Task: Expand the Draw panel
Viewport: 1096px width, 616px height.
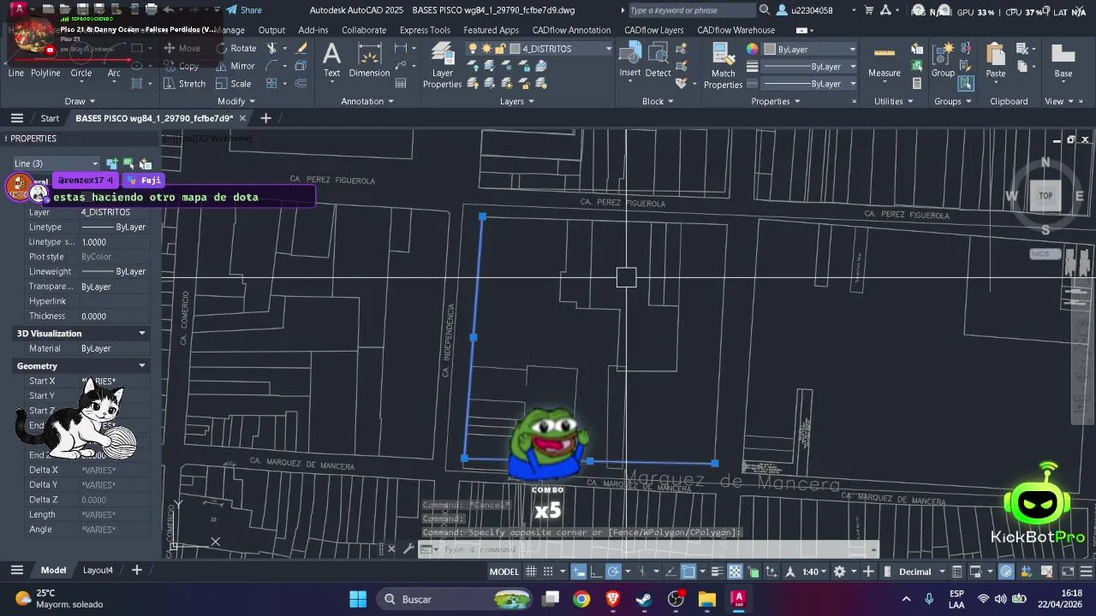Action: pos(80,101)
